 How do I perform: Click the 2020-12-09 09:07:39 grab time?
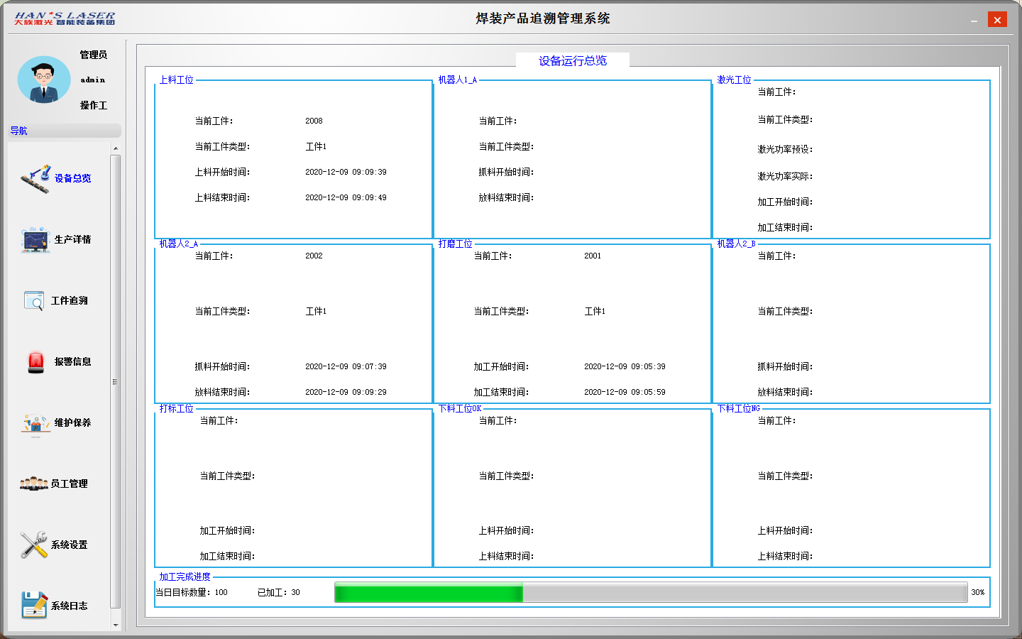346,367
